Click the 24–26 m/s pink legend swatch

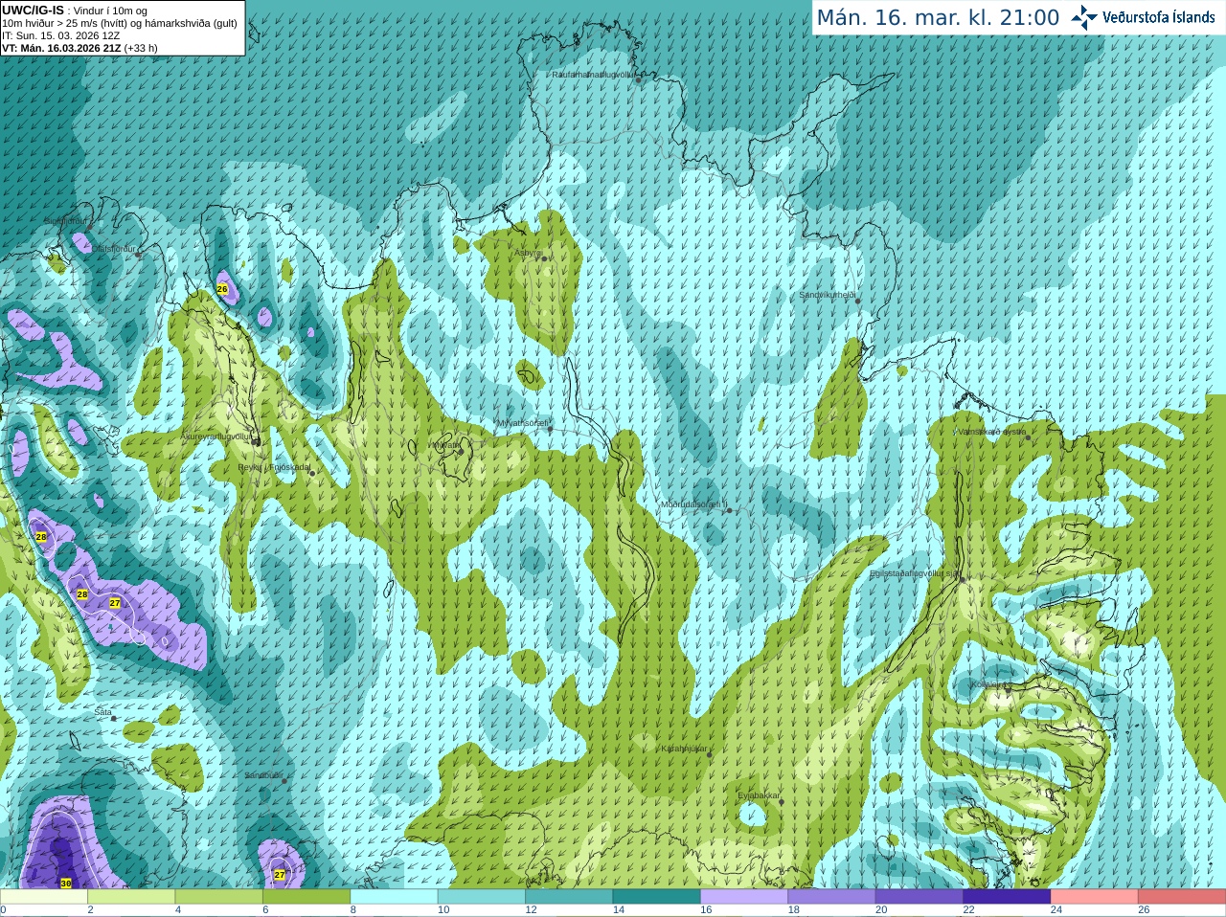coord(1095,897)
